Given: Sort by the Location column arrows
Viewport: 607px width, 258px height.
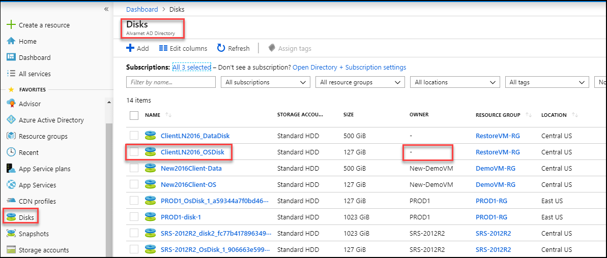Looking at the screenshot, I should [x=575, y=115].
